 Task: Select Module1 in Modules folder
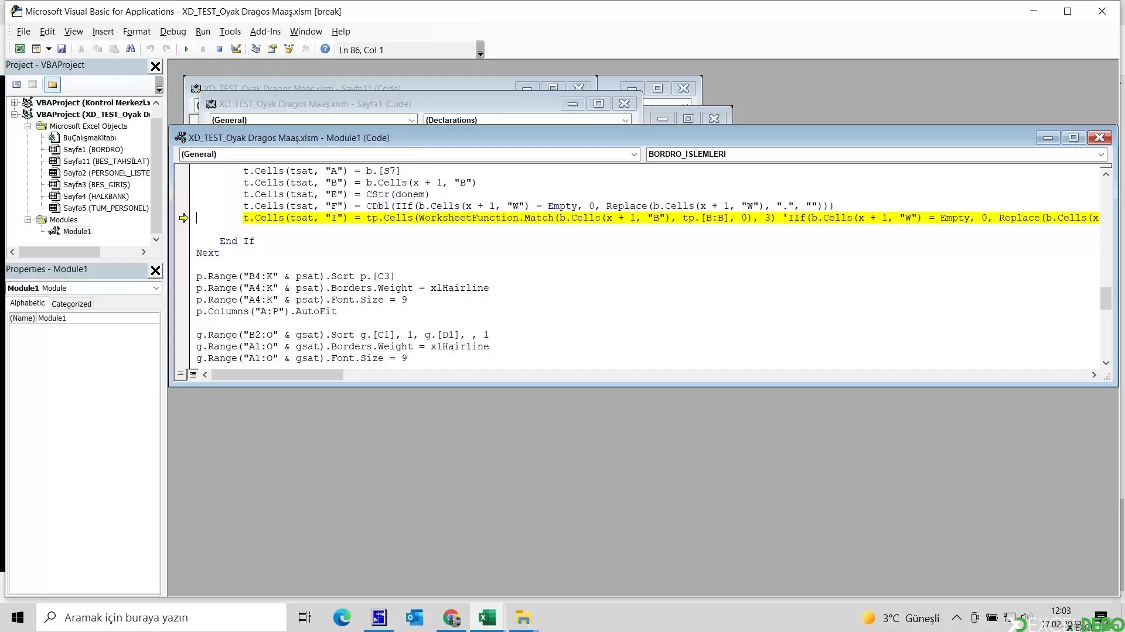pyautogui.click(x=77, y=231)
